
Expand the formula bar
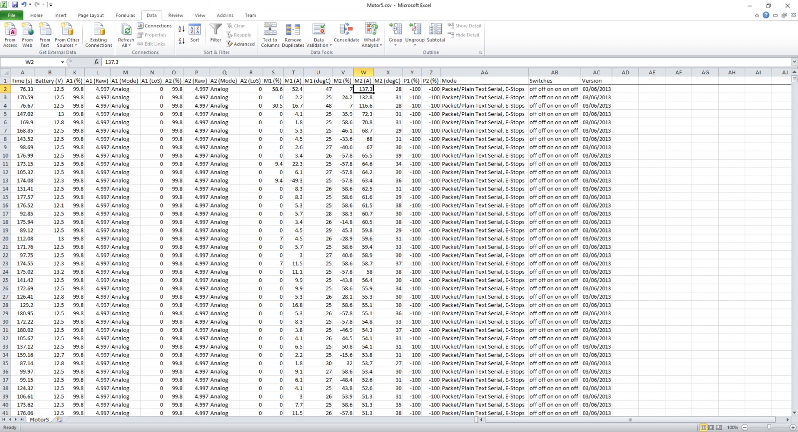[794, 62]
